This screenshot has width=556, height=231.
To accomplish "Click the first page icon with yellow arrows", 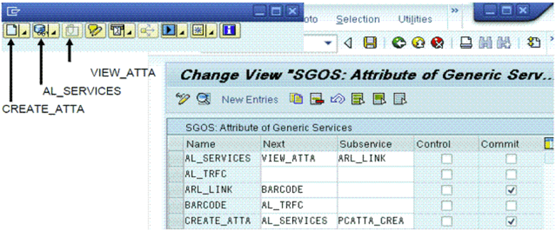I will [533, 43].
